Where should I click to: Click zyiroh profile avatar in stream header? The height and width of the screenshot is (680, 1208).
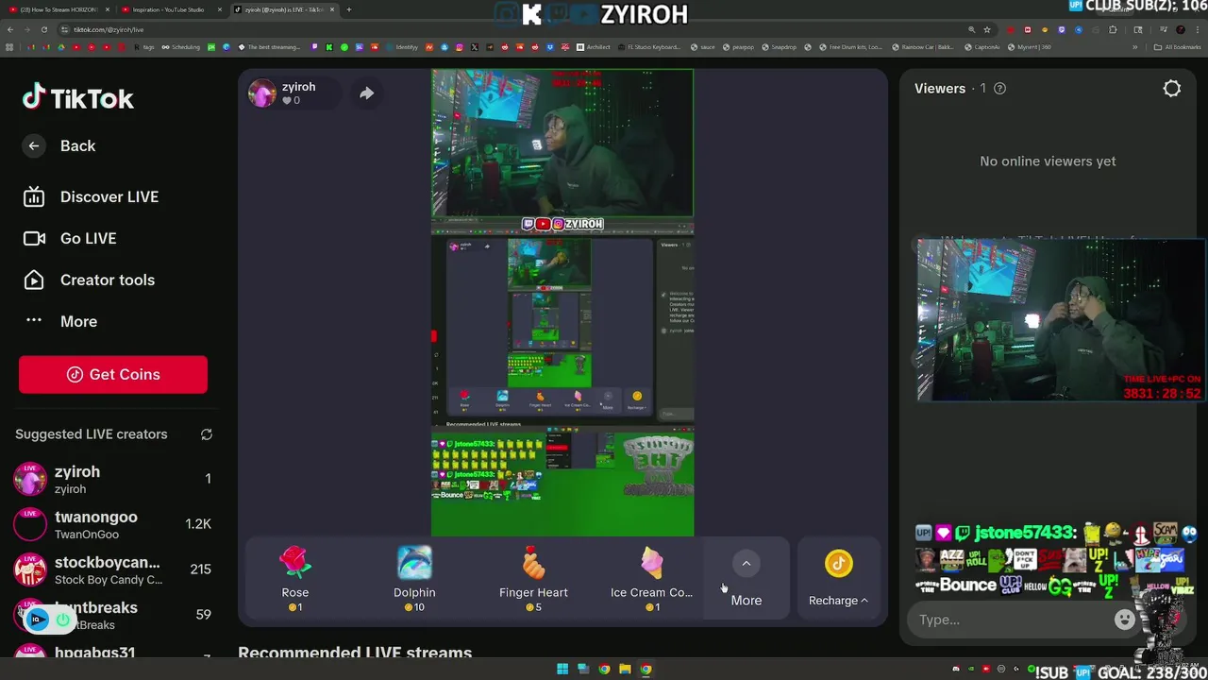click(x=262, y=93)
